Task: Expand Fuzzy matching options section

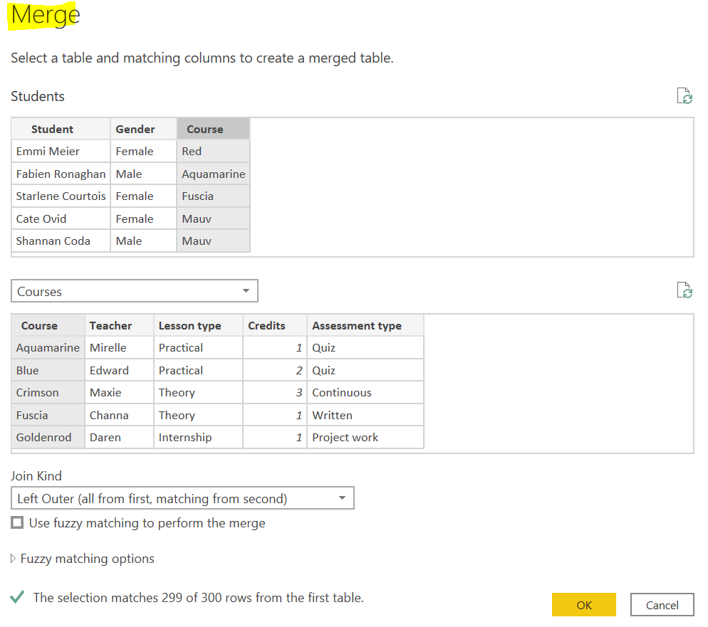Action: (x=14, y=559)
